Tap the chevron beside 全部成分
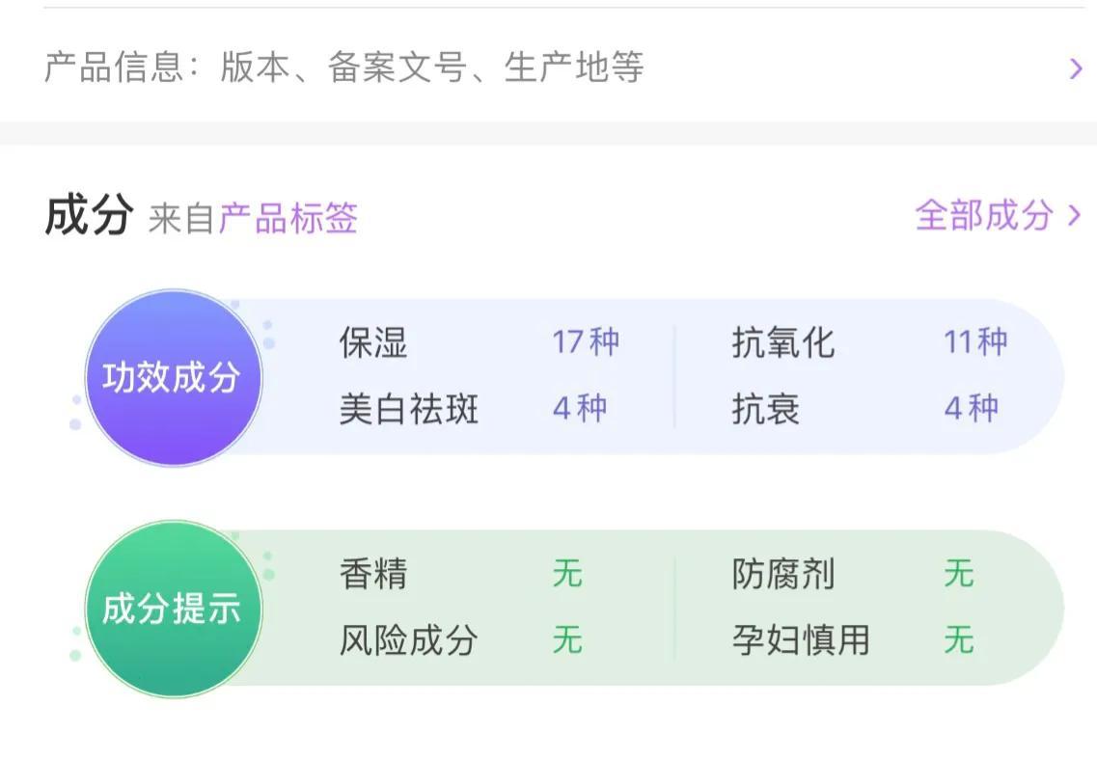The width and height of the screenshot is (1097, 759). (1075, 215)
